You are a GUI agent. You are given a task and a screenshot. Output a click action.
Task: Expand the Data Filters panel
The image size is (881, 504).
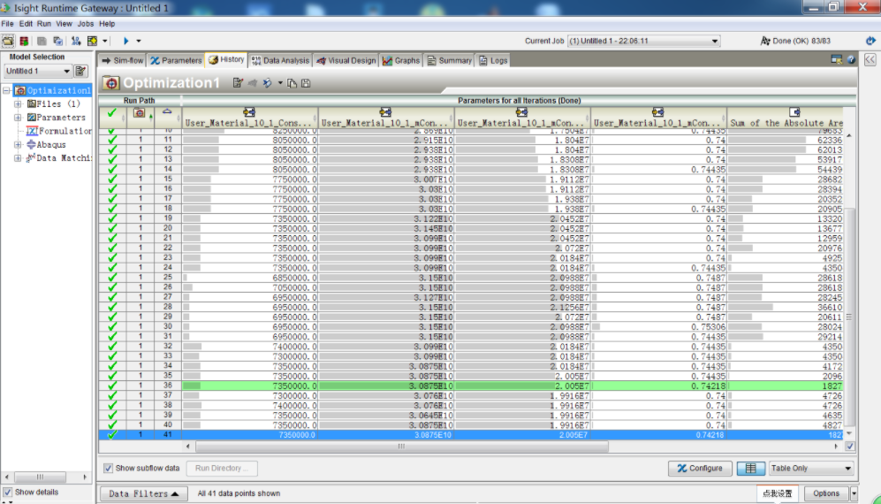point(143,493)
